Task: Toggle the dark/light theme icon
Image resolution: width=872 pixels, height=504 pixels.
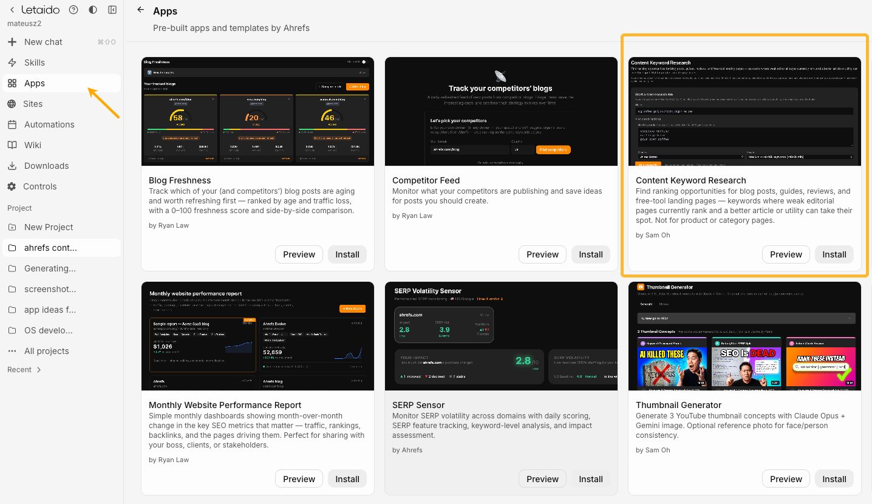Action: pyautogui.click(x=93, y=10)
